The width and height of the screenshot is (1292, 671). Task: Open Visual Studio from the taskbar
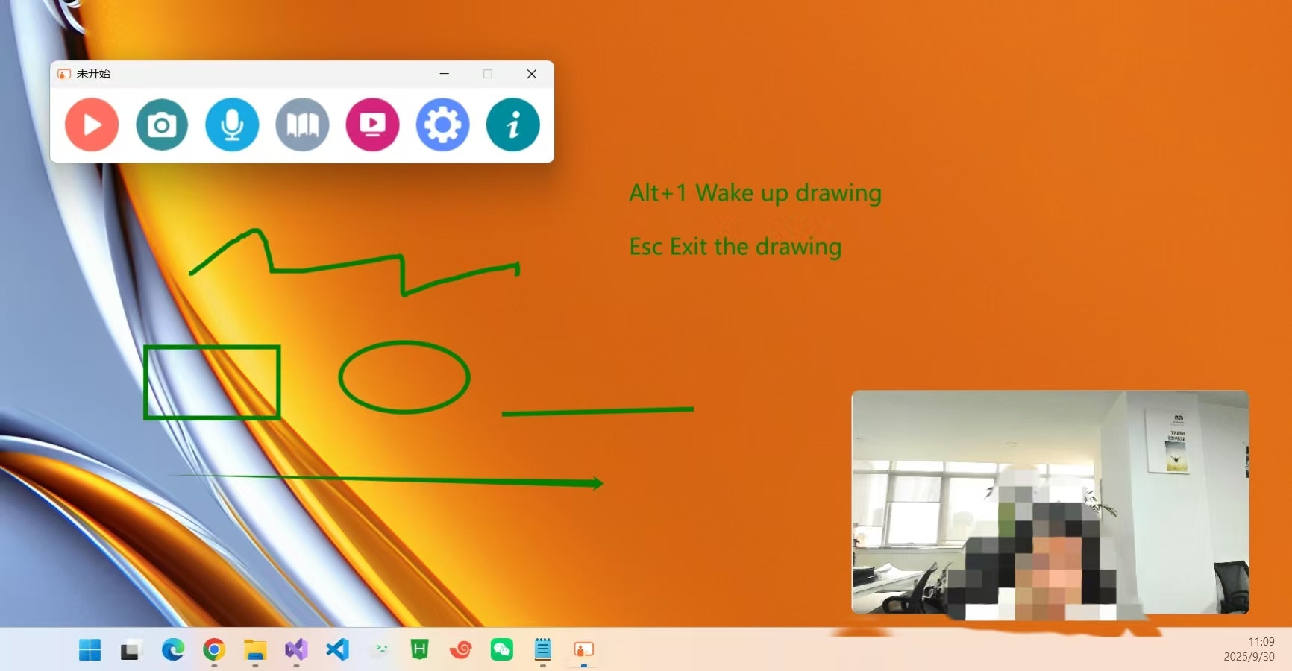(296, 650)
